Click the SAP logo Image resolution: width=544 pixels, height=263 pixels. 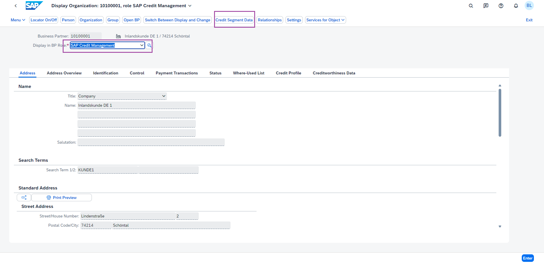click(34, 5)
